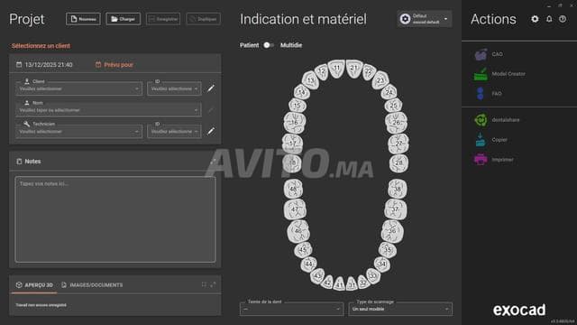Click the Enregistrer button

[x=163, y=19]
